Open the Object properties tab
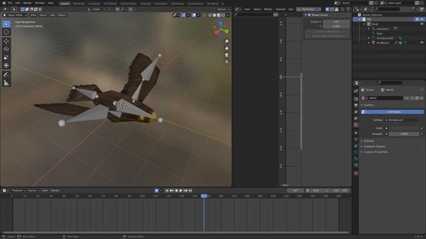This screenshot has width=426, height=239. point(356,133)
